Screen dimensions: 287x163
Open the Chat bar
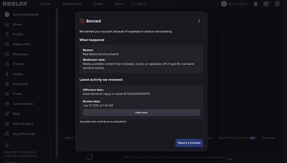(x=253, y=160)
